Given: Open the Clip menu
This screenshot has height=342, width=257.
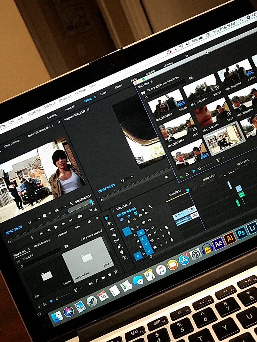Looking at the screenshot, I should coord(21,118).
